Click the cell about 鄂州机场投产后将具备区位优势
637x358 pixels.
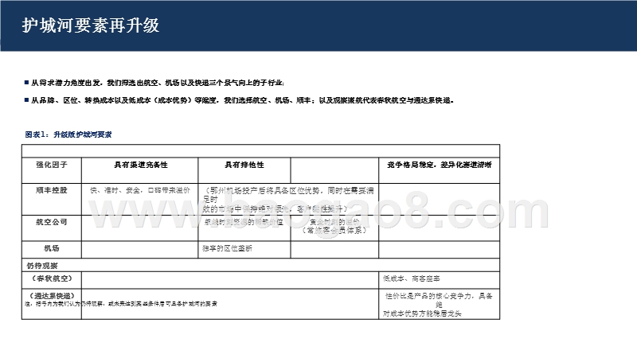click(x=288, y=200)
